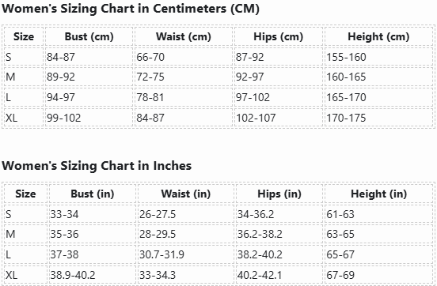Click the Hips (cm) column header
The height and width of the screenshot is (286, 437).
278,36
